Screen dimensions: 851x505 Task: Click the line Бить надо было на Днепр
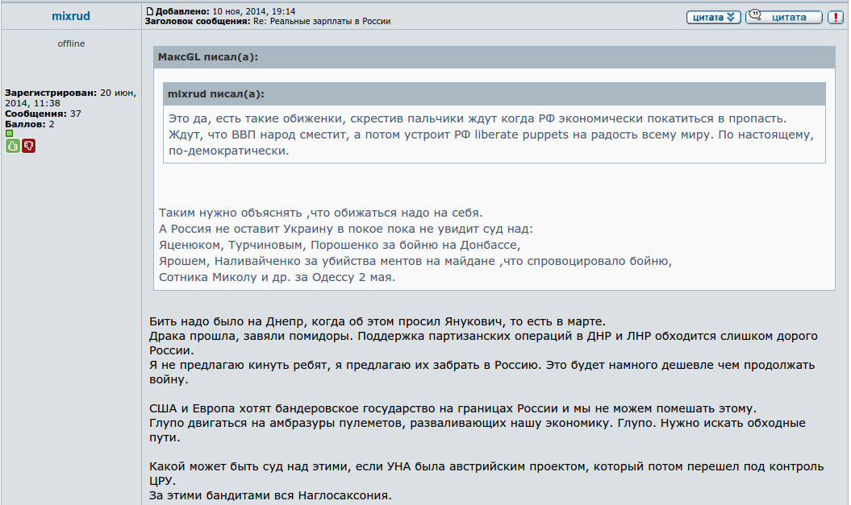[378, 322]
